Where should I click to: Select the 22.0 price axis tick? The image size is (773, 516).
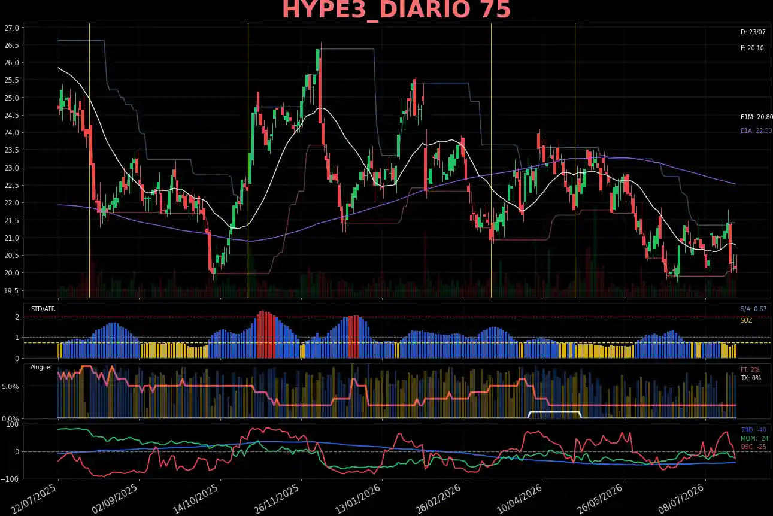[12, 203]
